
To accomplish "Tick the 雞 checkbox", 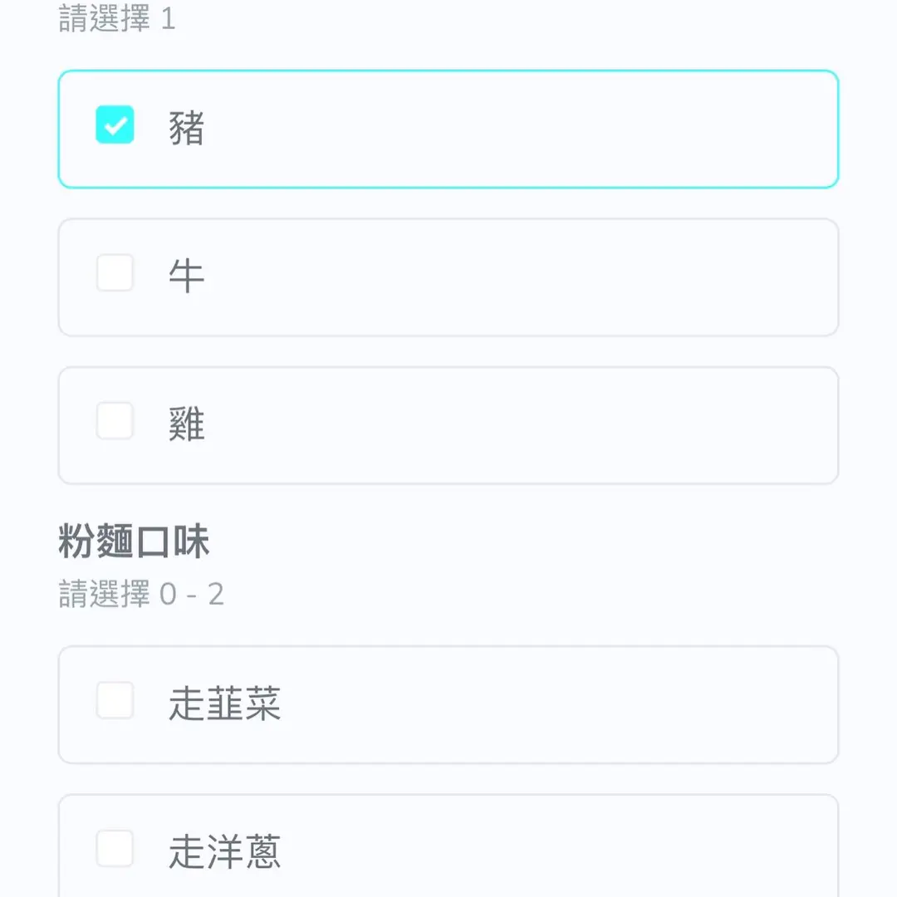I will [115, 421].
